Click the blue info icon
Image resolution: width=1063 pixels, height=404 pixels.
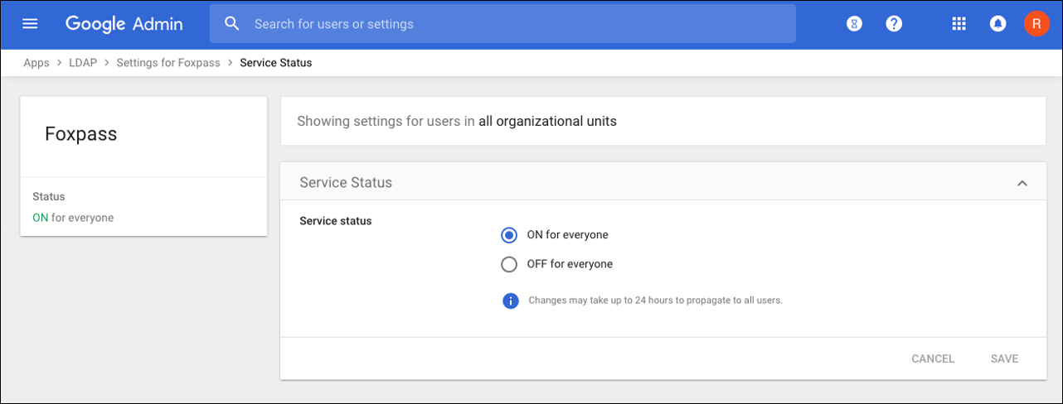click(511, 300)
